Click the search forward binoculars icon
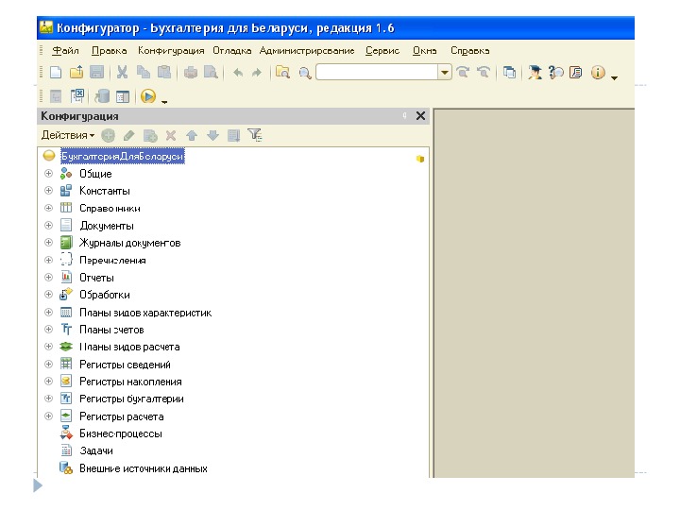 pos(463,72)
